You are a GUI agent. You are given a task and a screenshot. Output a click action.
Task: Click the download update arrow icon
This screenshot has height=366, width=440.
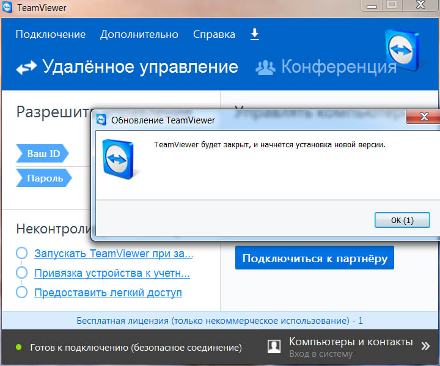tap(254, 34)
